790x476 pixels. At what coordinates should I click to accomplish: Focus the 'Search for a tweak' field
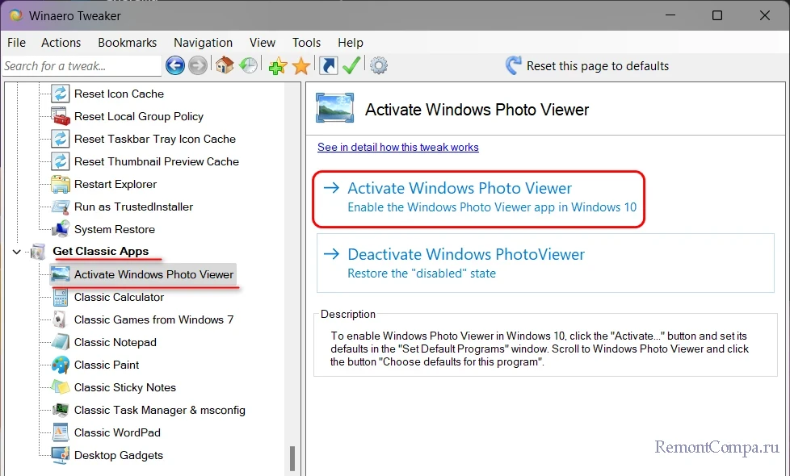pyautogui.click(x=82, y=66)
